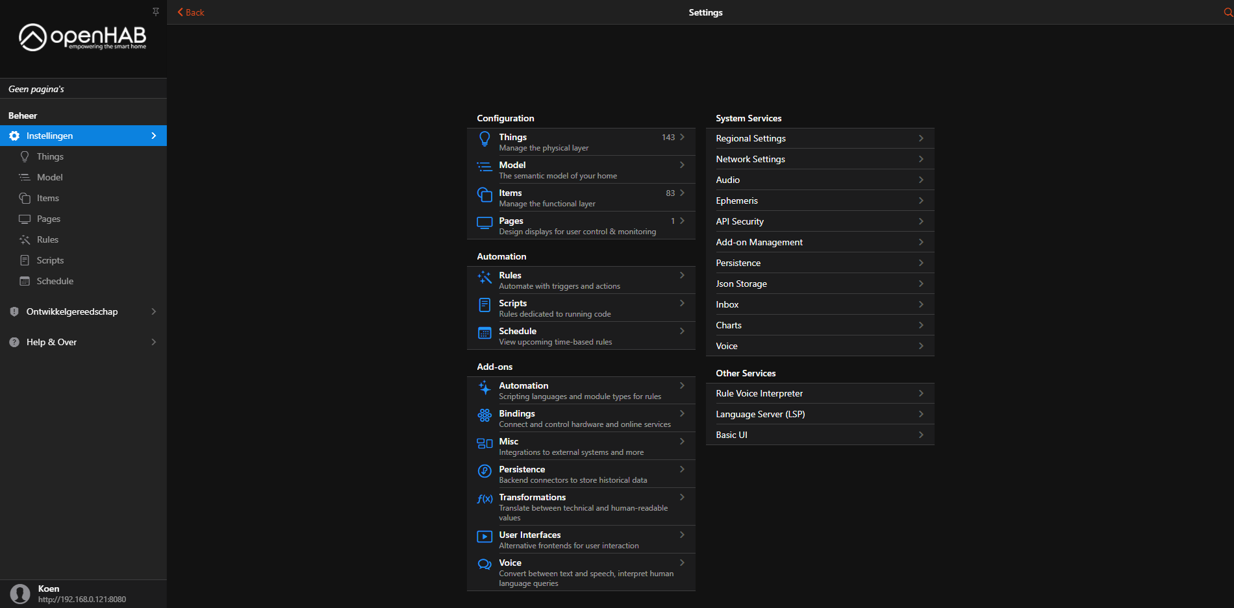
Task: Click the Things bulb icon in Configuration
Action: point(485,139)
